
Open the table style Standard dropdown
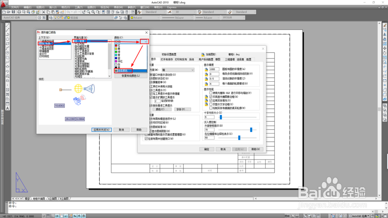[224, 12]
